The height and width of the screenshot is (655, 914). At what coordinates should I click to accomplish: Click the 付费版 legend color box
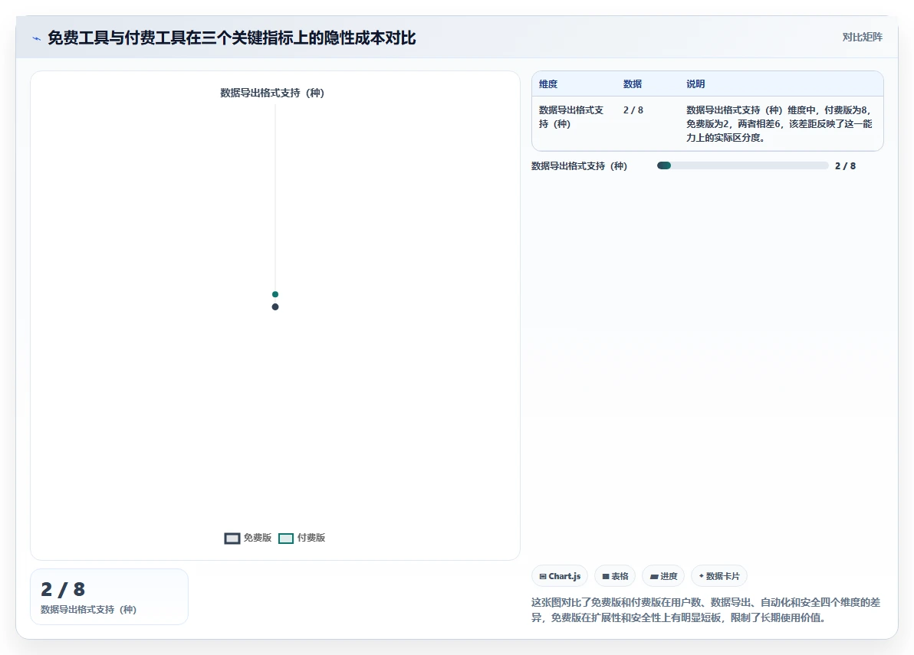(x=285, y=539)
